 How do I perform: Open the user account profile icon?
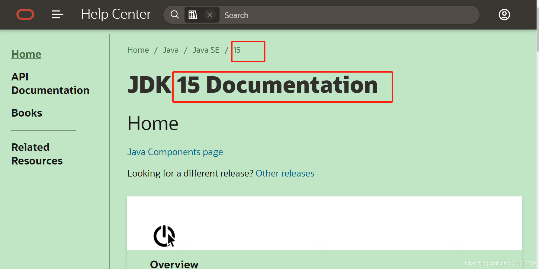pos(504,14)
